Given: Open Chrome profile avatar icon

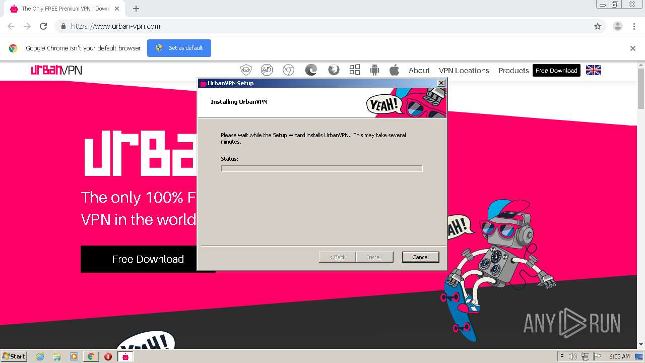Looking at the screenshot, I should pyautogui.click(x=618, y=26).
